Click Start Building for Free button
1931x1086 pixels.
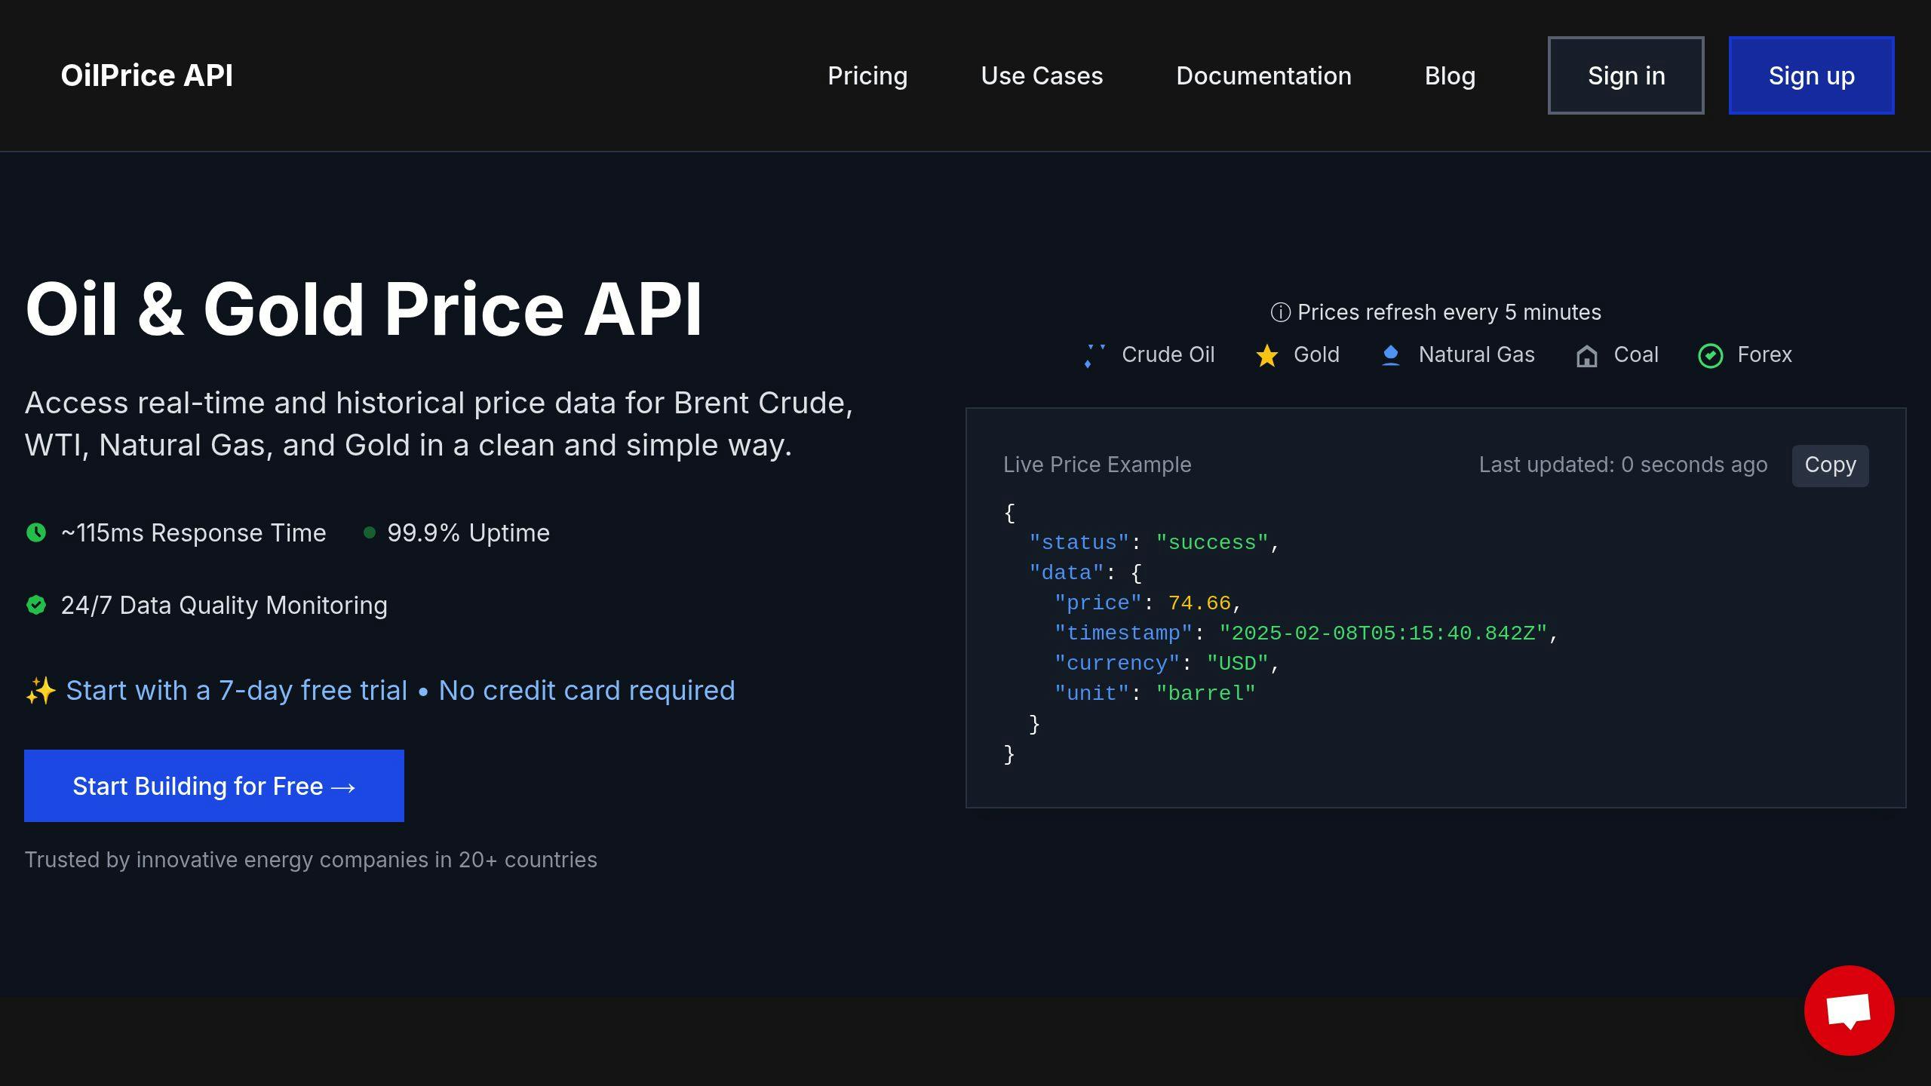coord(214,786)
